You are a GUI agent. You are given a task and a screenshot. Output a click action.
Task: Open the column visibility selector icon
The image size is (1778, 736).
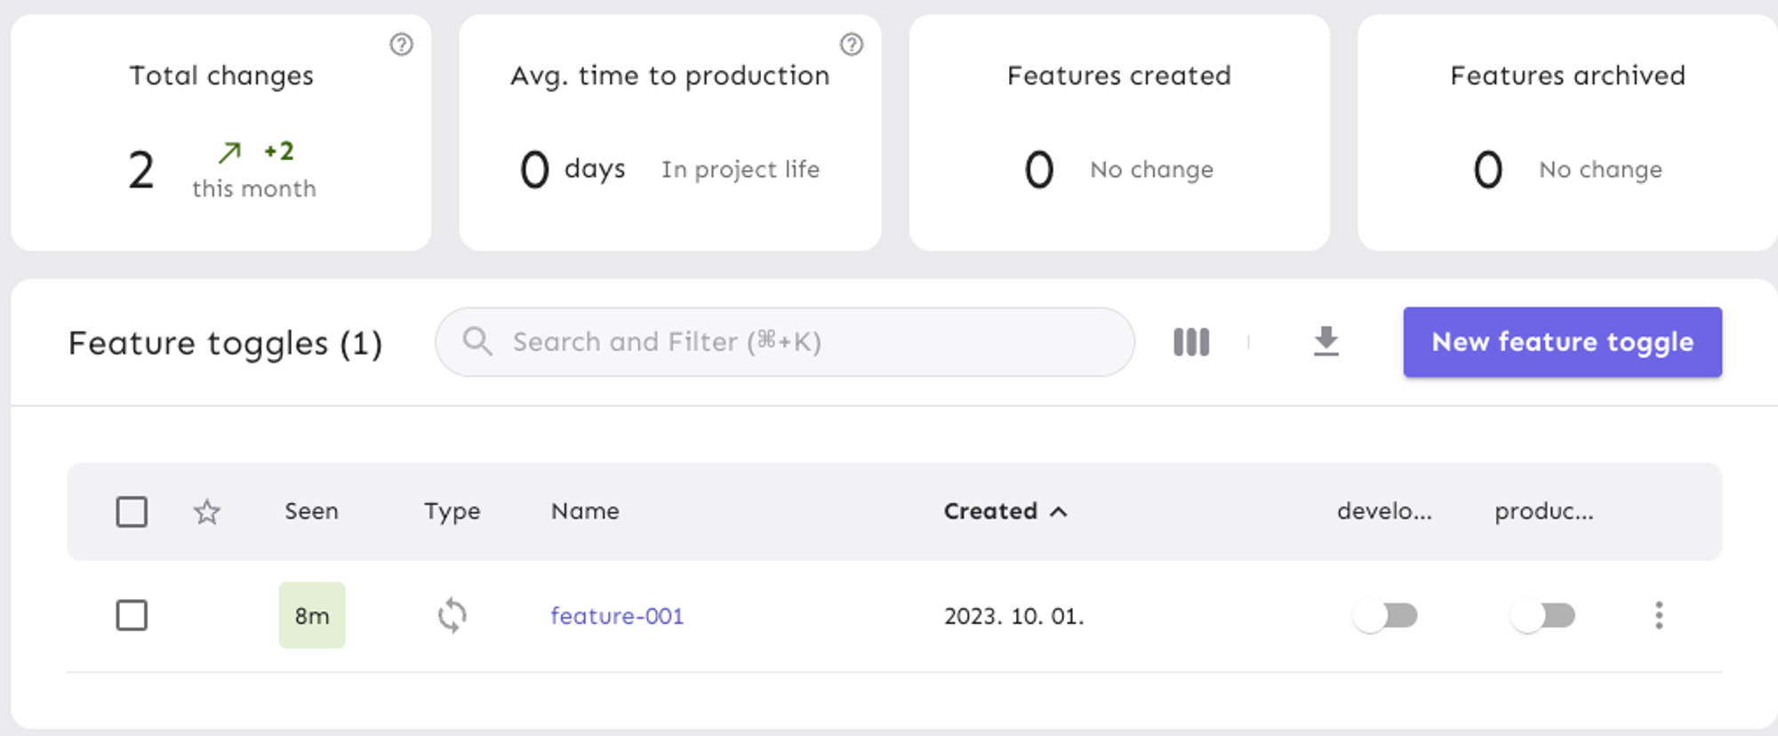click(x=1191, y=342)
